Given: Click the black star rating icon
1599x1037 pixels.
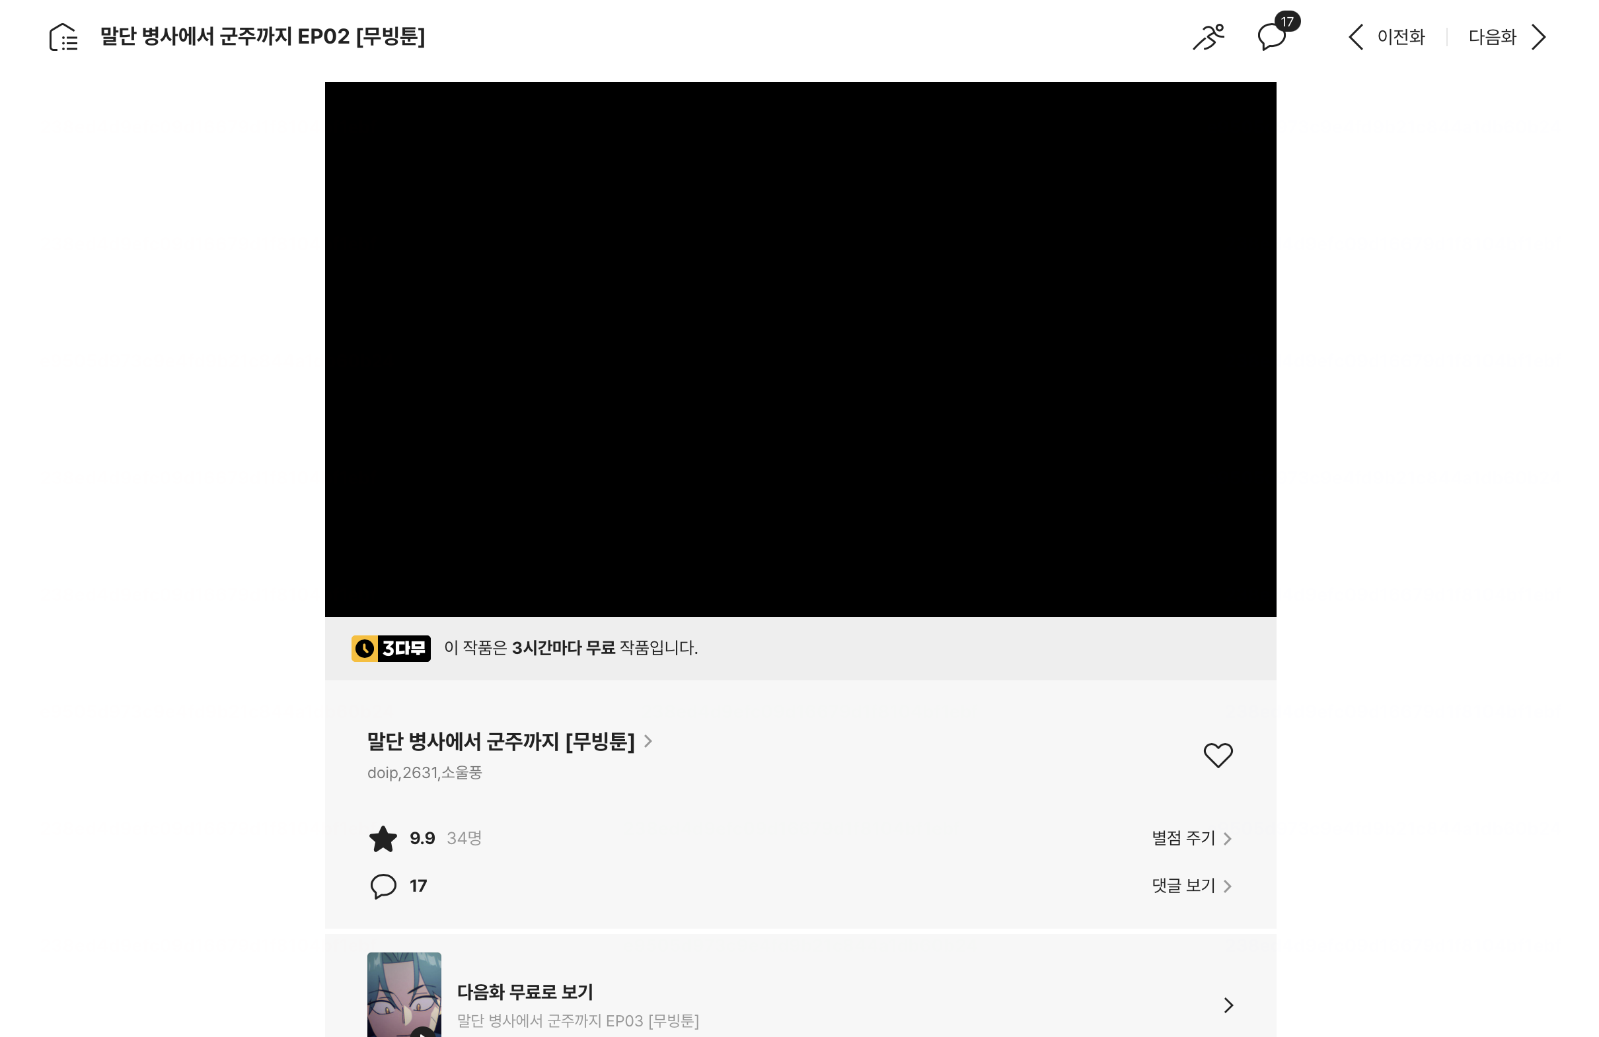Looking at the screenshot, I should pos(383,838).
